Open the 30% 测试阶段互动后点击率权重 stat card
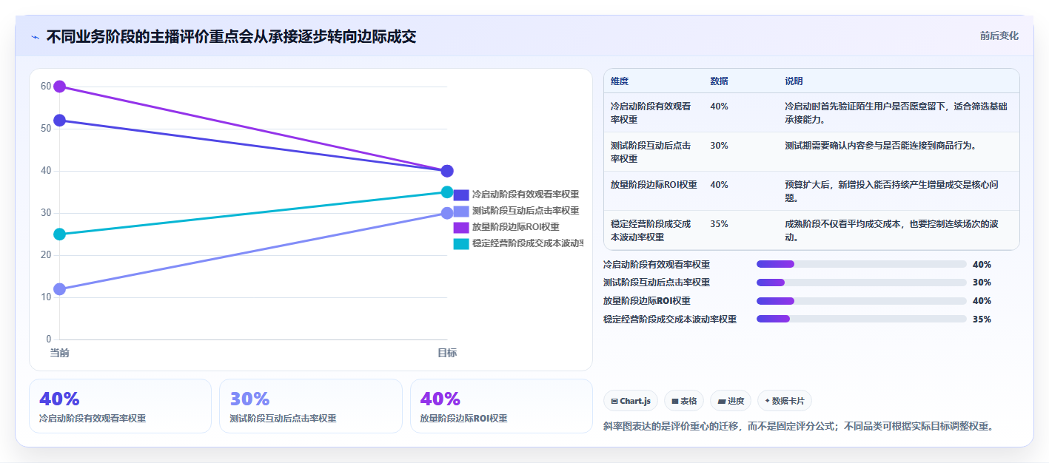1049x463 pixels. click(x=311, y=406)
